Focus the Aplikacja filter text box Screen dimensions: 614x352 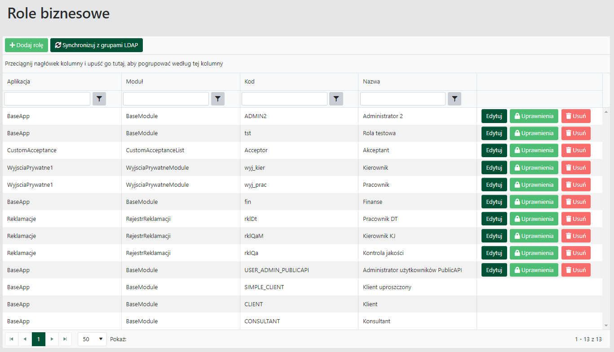[47, 99]
